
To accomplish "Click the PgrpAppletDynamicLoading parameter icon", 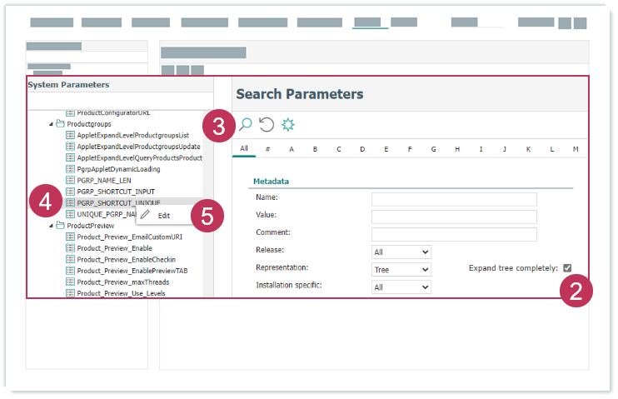I will click(71, 169).
